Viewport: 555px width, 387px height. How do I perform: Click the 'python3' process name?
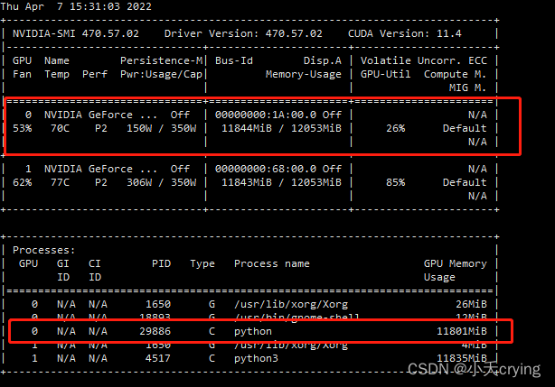click(256, 359)
